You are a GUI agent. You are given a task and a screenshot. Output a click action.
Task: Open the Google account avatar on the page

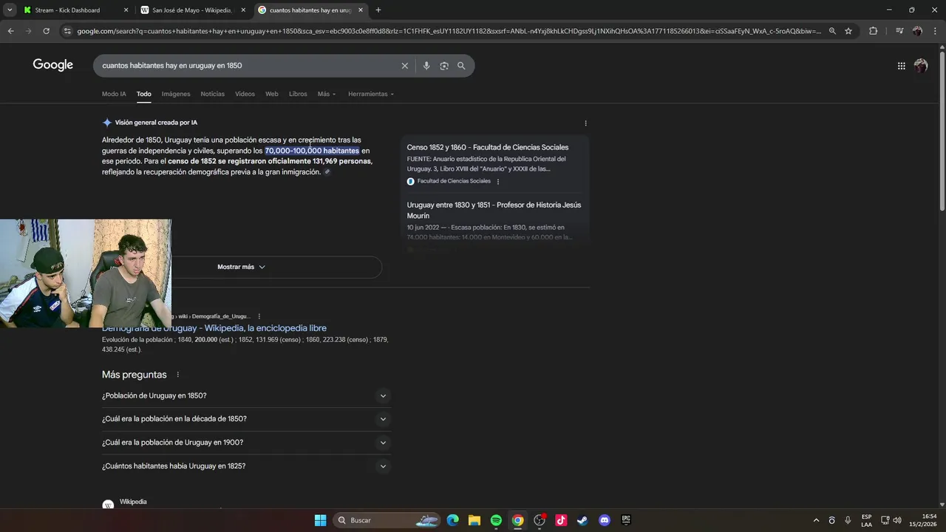[921, 66]
